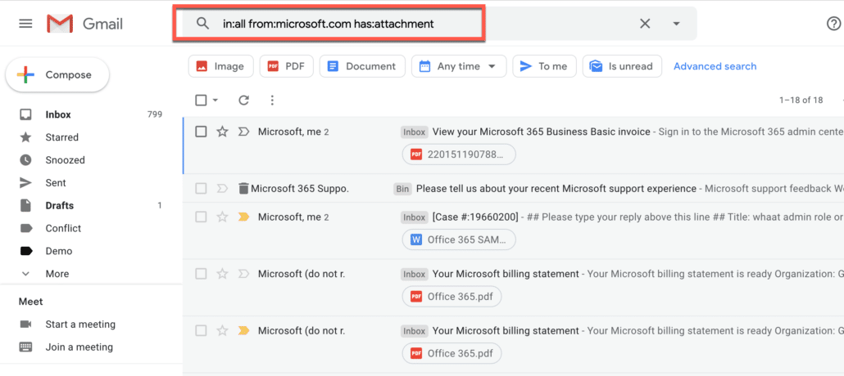The height and width of the screenshot is (376, 844).
Task: Open search options dropdown arrow
Action: click(677, 24)
